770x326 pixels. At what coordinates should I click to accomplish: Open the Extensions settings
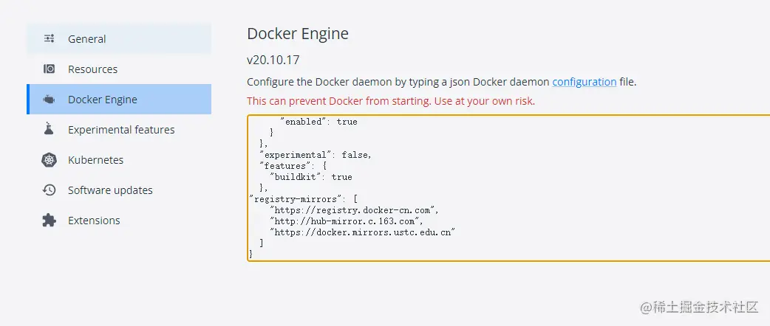point(119,220)
